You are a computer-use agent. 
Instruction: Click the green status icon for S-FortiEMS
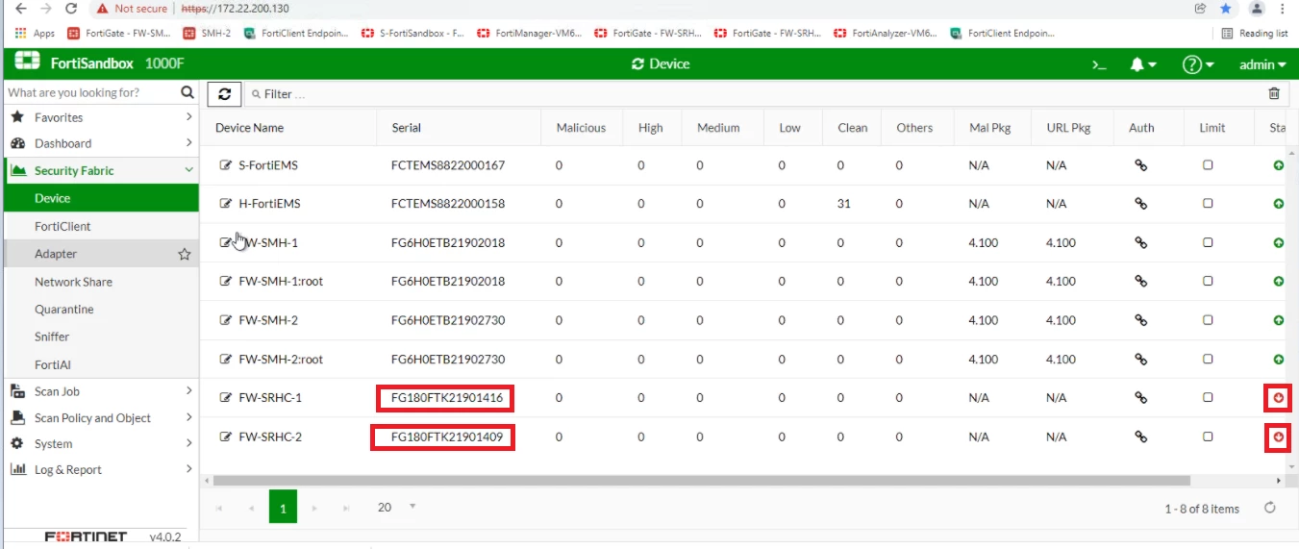pos(1278,165)
